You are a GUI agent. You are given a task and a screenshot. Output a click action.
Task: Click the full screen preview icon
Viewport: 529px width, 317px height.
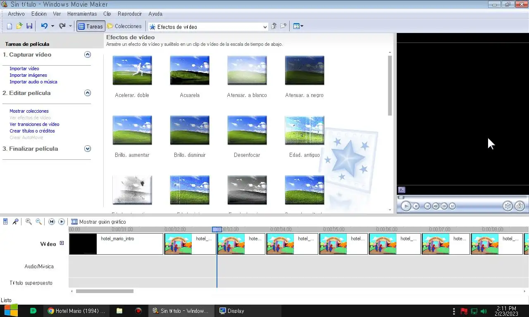(x=402, y=190)
